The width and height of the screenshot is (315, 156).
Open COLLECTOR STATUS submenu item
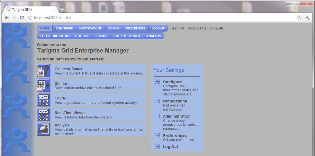[x=54, y=36]
